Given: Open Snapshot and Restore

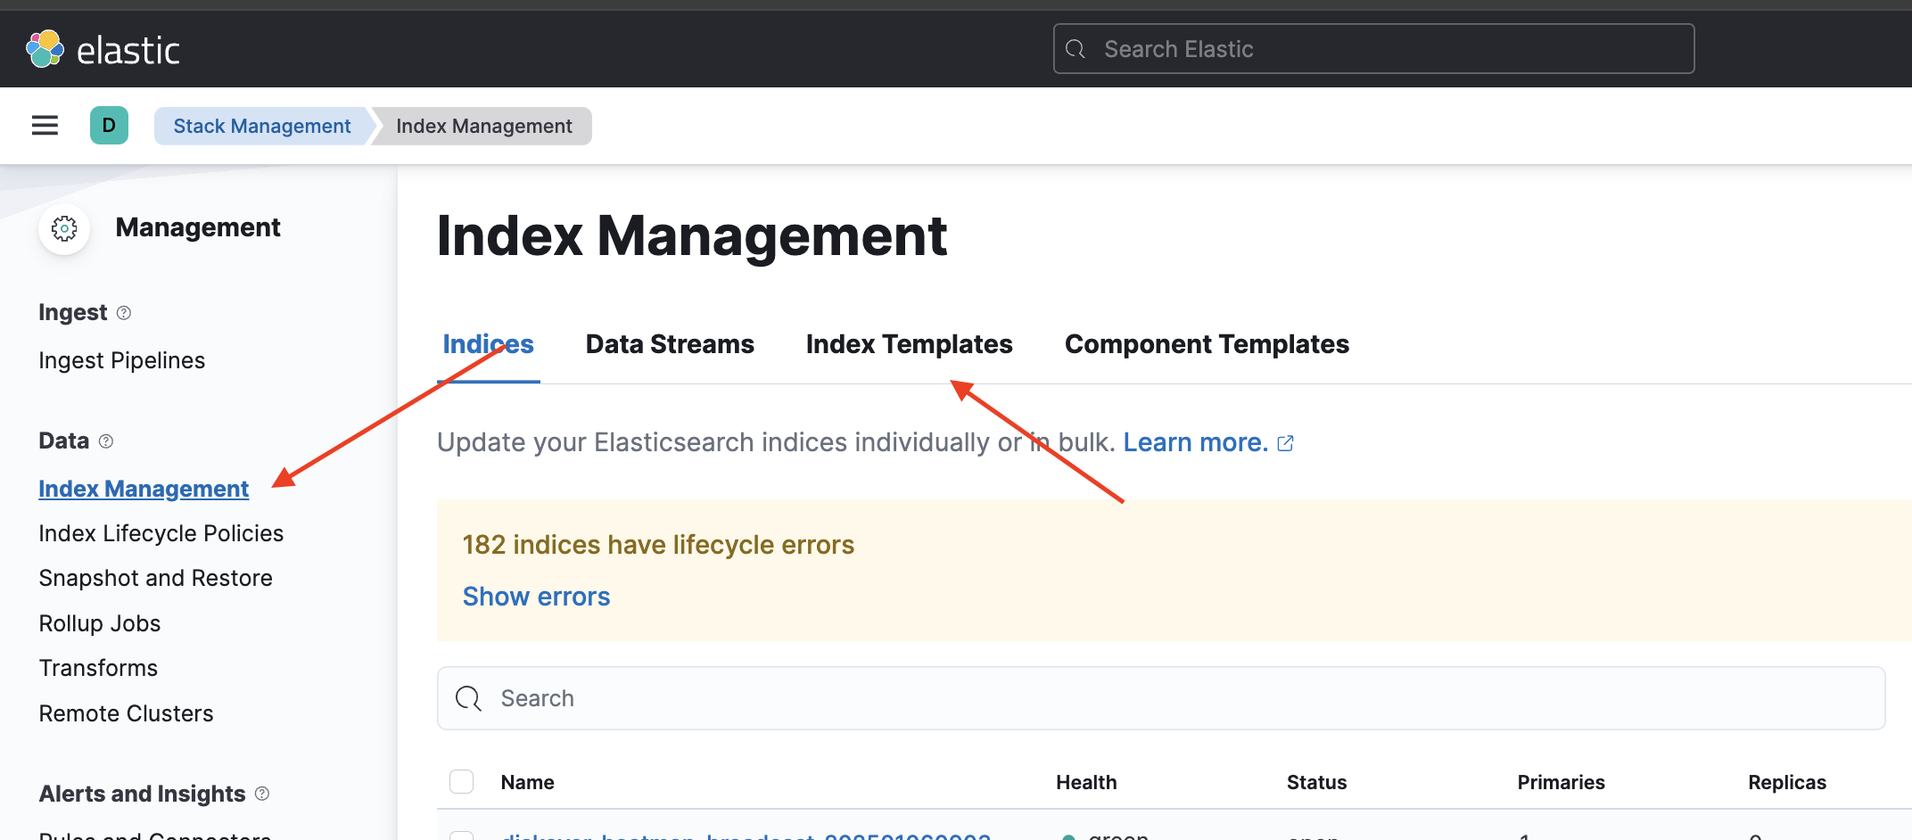Looking at the screenshot, I should [x=156, y=578].
